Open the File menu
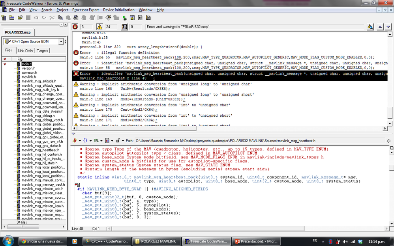394x246 pixels. (12, 10)
